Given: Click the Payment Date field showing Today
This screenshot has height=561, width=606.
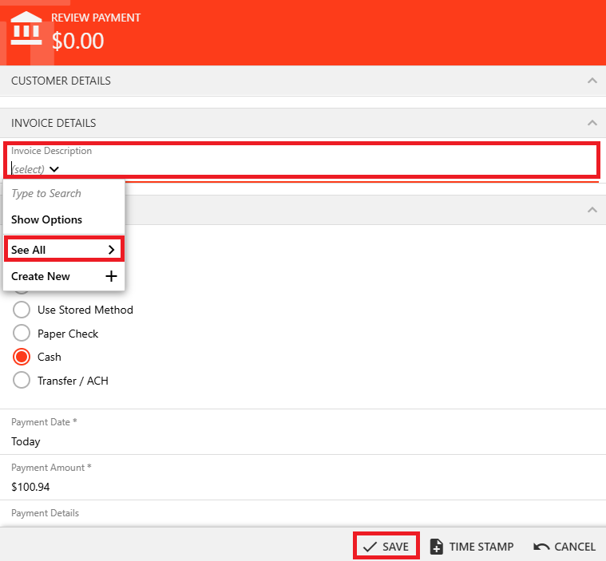Looking at the screenshot, I should click(303, 432).
